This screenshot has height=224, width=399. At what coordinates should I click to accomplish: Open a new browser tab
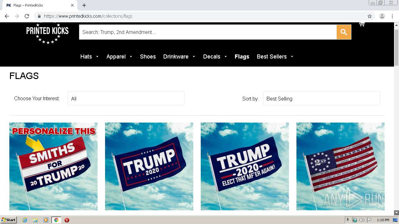pyautogui.click(x=84, y=5)
